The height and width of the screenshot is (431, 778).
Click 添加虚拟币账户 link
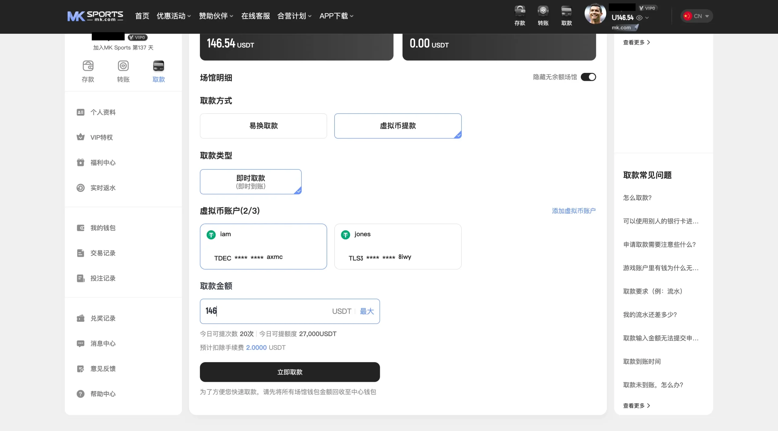573,211
